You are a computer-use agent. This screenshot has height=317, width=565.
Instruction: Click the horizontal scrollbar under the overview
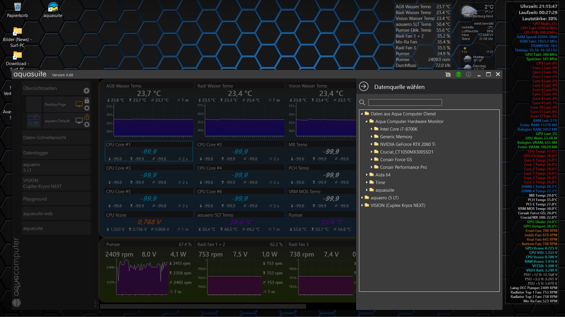pyautogui.click(x=203, y=306)
